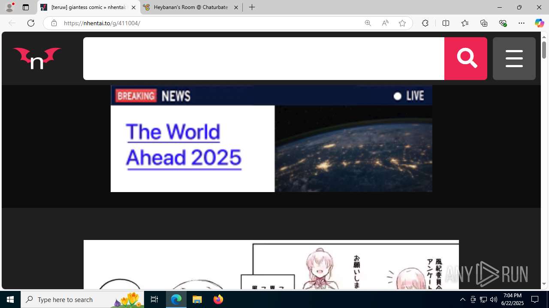549x308 pixels.
Task: Click the taskbar search box
Action: pos(82,299)
